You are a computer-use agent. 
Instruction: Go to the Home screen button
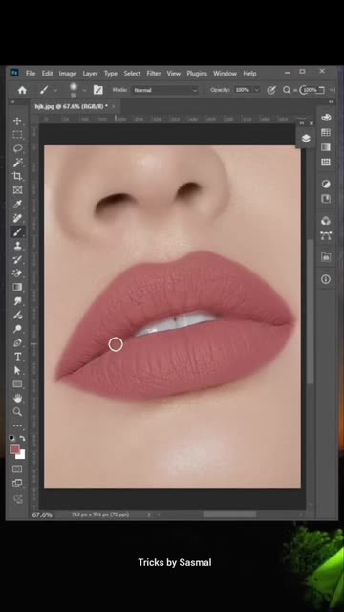(x=22, y=90)
